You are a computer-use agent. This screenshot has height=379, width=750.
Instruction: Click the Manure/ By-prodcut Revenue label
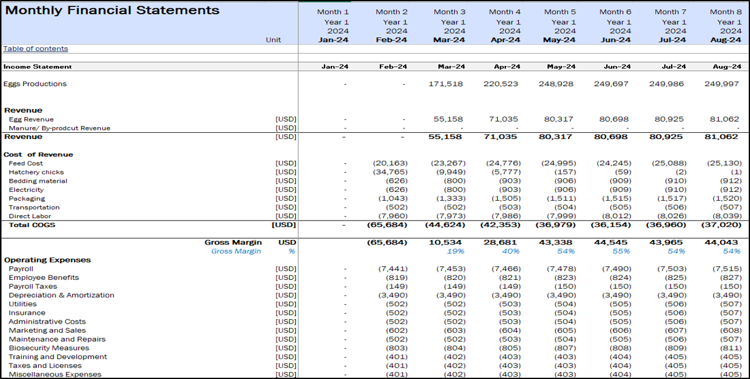(59, 128)
